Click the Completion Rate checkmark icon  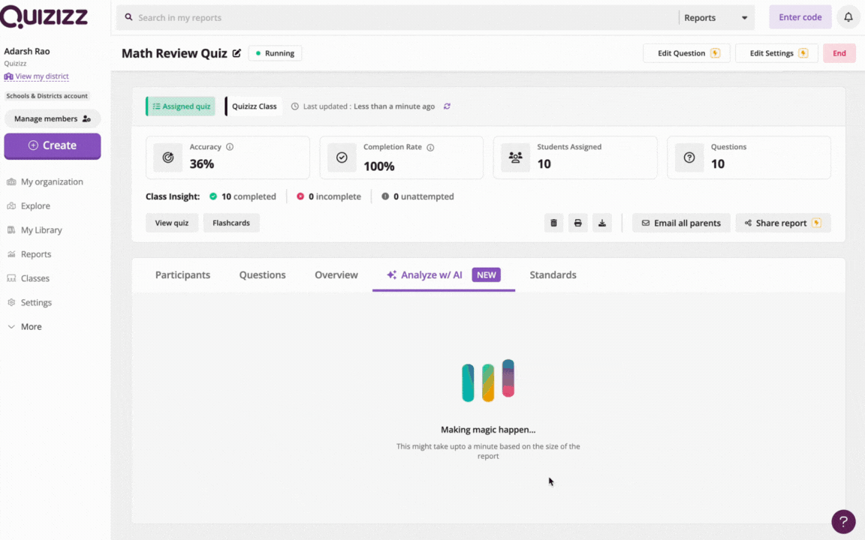tap(342, 157)
